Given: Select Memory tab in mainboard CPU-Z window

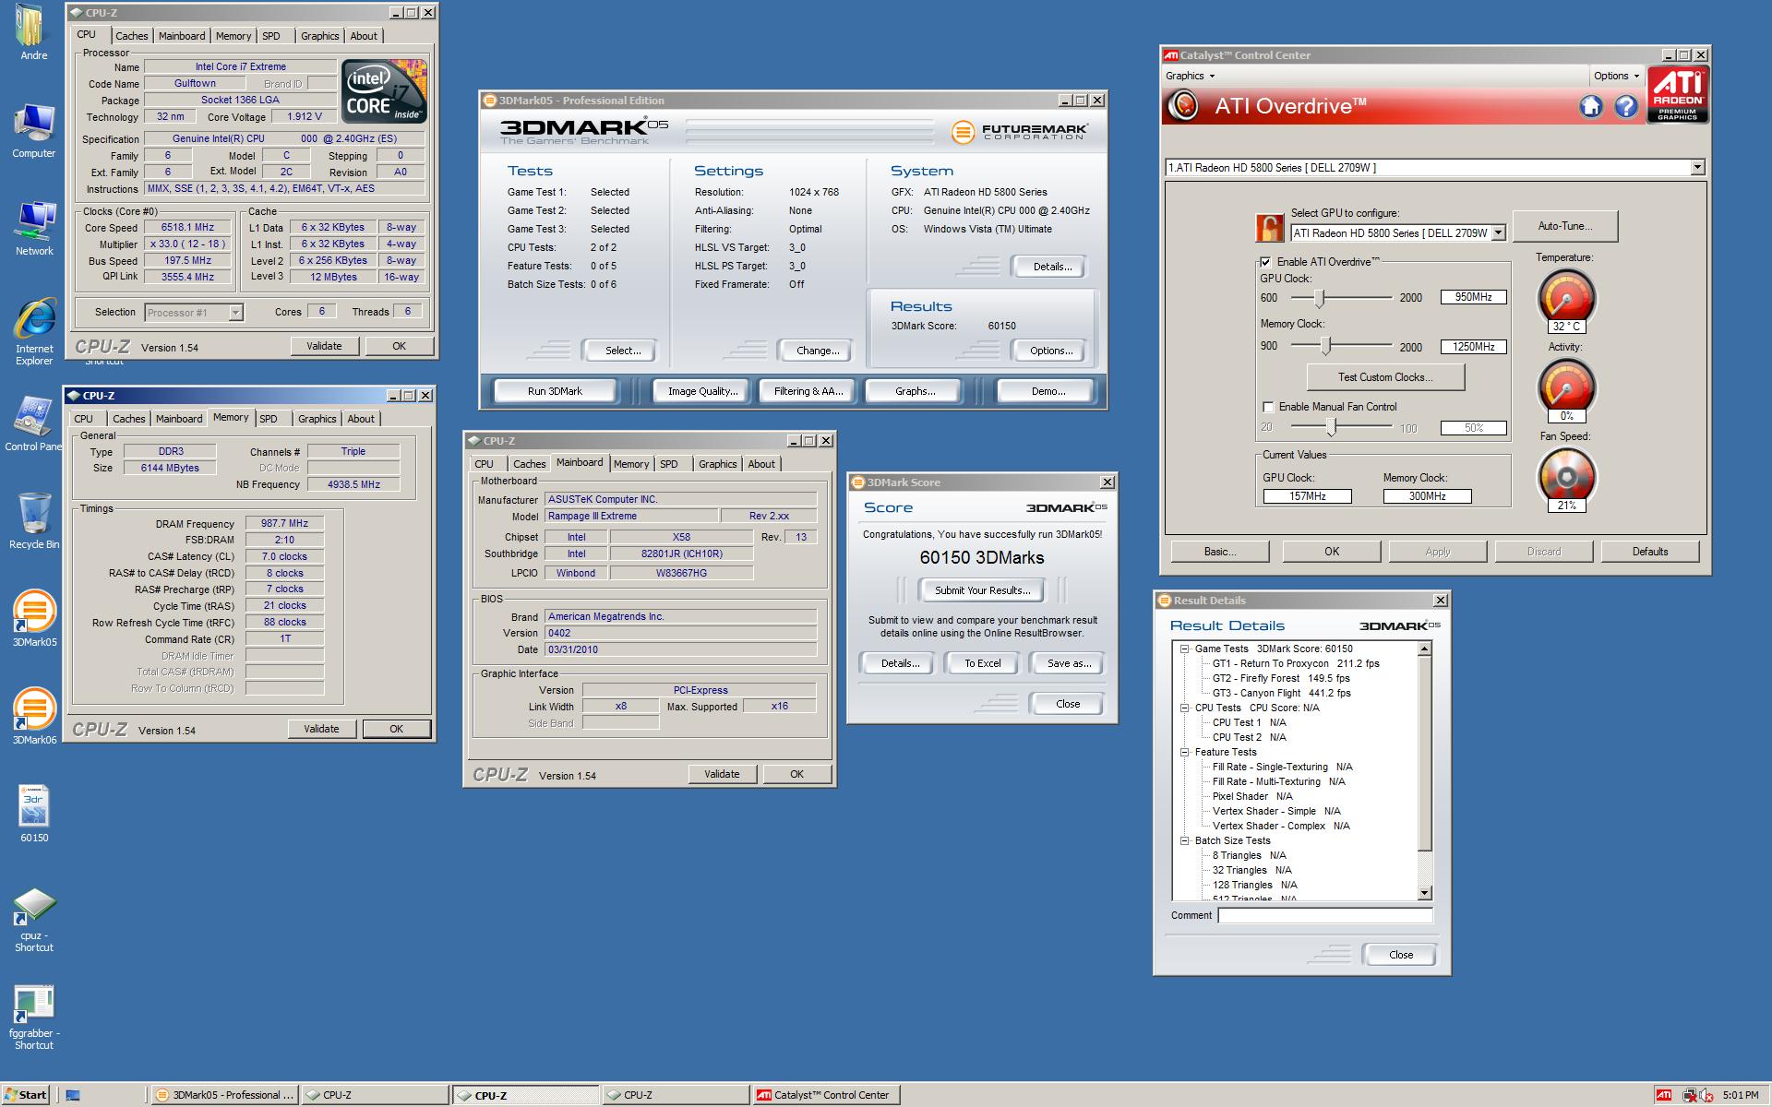Looking at the screenshot, I should click(x=631, y=464).
